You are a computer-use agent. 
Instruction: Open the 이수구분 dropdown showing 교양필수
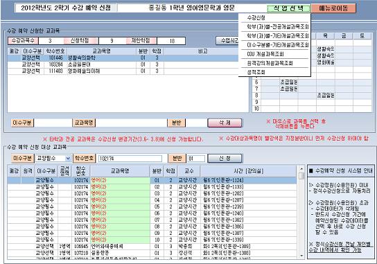(53, 158)
